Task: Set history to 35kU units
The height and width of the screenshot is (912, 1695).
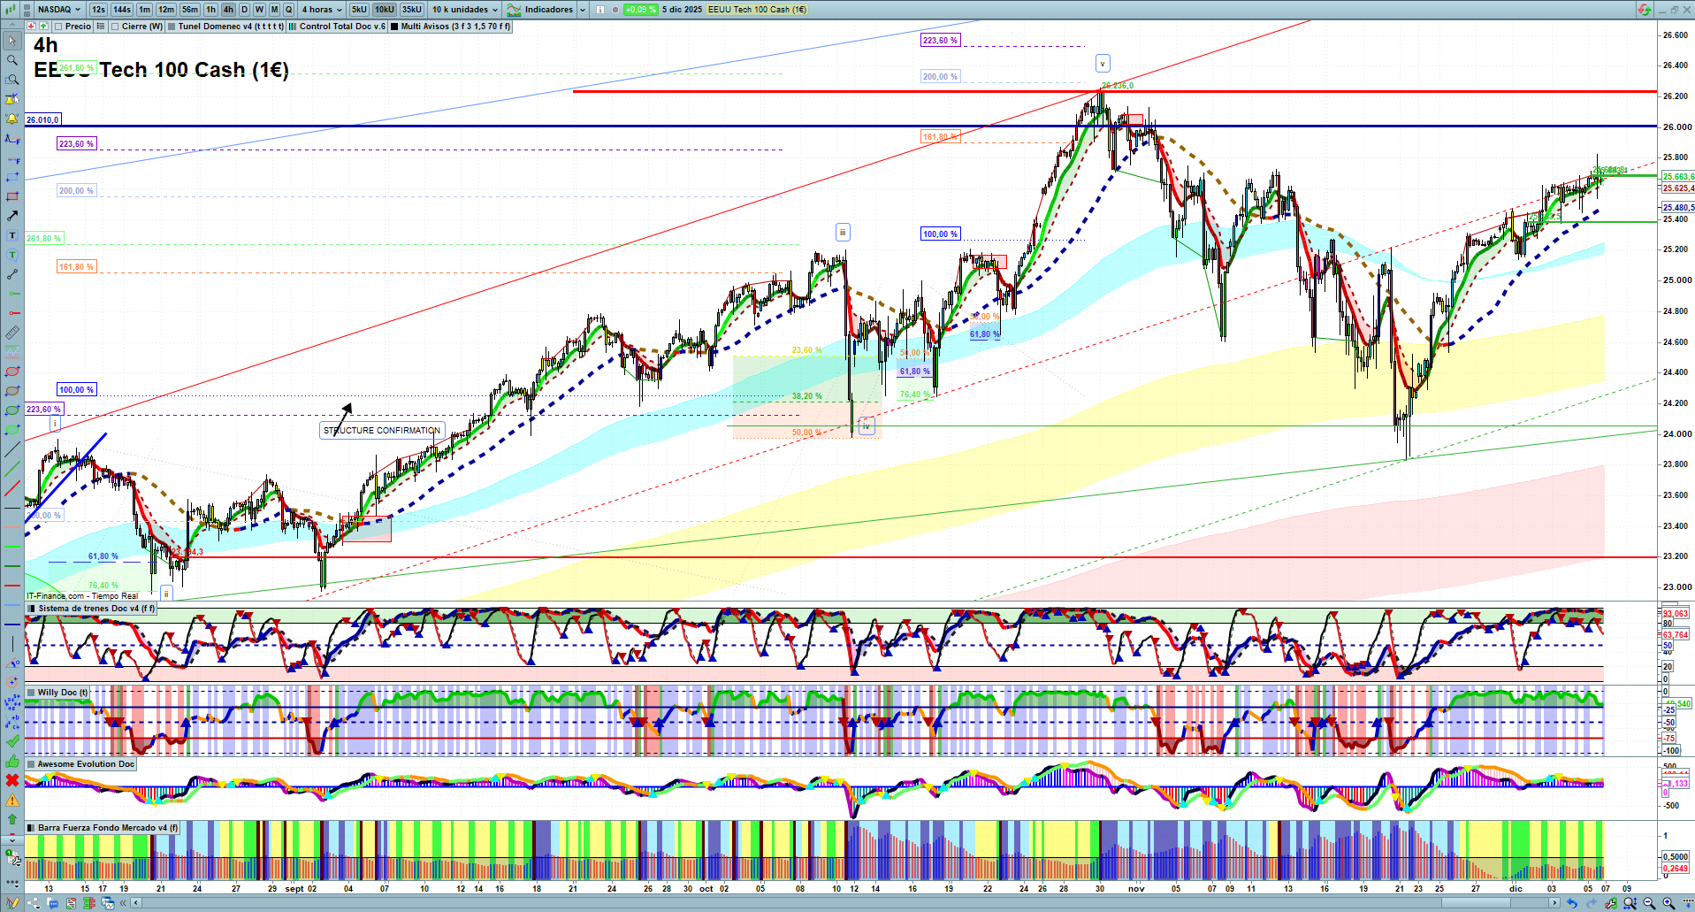Action: (412, 10)
